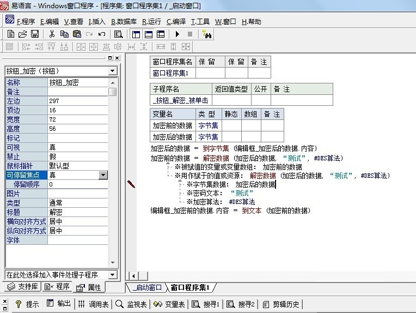Click the 名称 property value field
The image size is (416, 313).
[78, 82]
